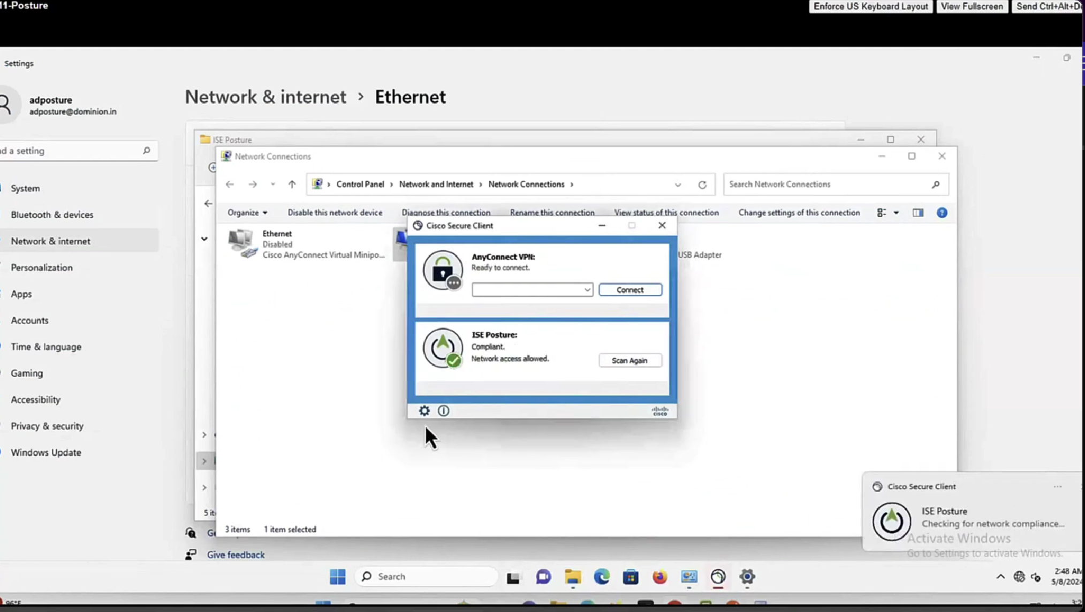Open Windows Start menu
The image size is (1085, 612).
(337, 577)
